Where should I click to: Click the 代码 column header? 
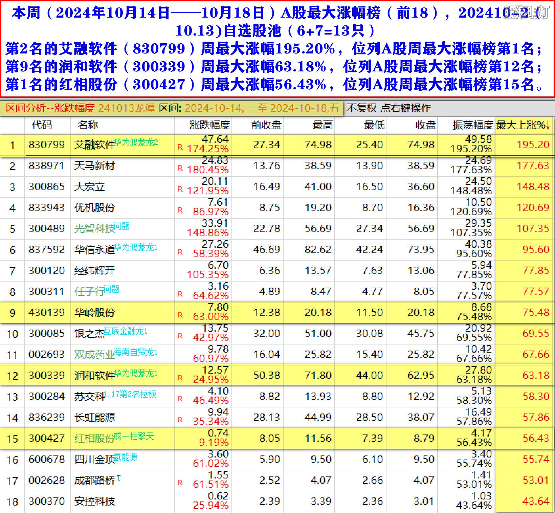(42, 125)
